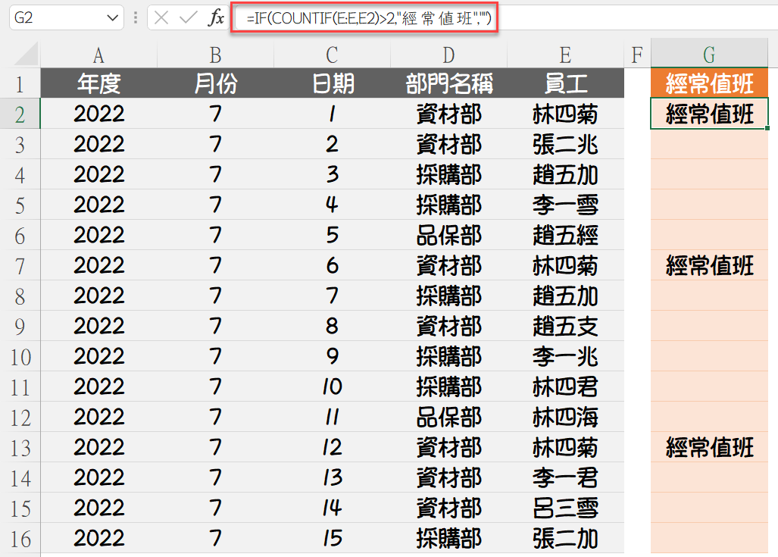778x557 pixels.
Task: Click 品保部 cell in row 12
Action: pos(448,417)
